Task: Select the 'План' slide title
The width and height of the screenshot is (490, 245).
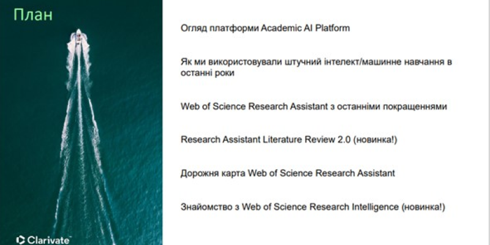Action: (33, 14)
